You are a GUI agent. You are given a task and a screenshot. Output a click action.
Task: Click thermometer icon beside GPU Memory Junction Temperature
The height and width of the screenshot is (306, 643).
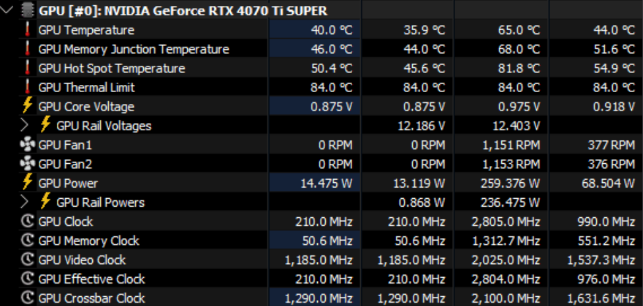click(28, 49)
